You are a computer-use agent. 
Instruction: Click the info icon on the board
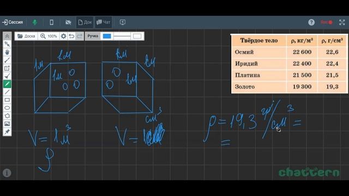tap(7, 173)
